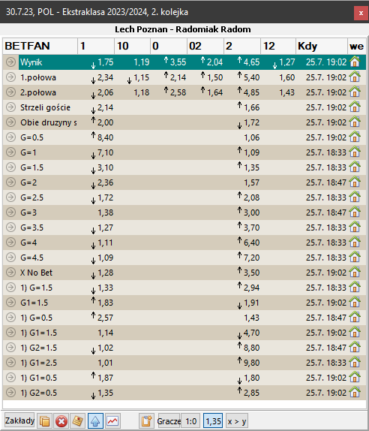Click the Zakłady button
369x431 pixels.
click(x=19, y=420)
